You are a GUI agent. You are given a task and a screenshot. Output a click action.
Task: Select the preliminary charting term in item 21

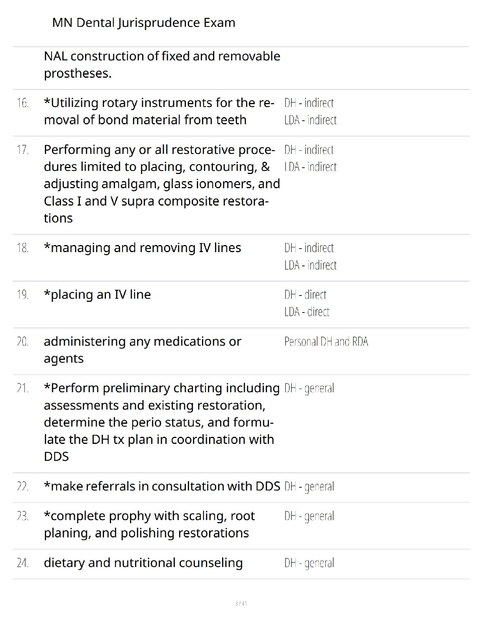[x=162, y=422]
